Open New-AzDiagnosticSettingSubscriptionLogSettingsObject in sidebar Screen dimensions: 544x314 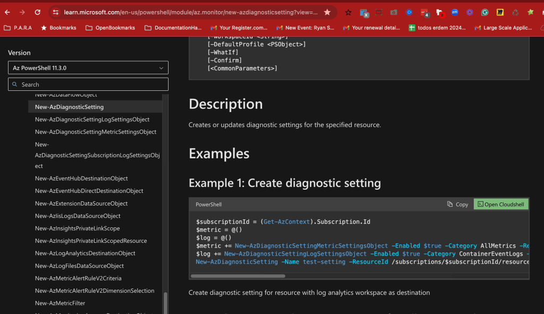pos(97,155)
